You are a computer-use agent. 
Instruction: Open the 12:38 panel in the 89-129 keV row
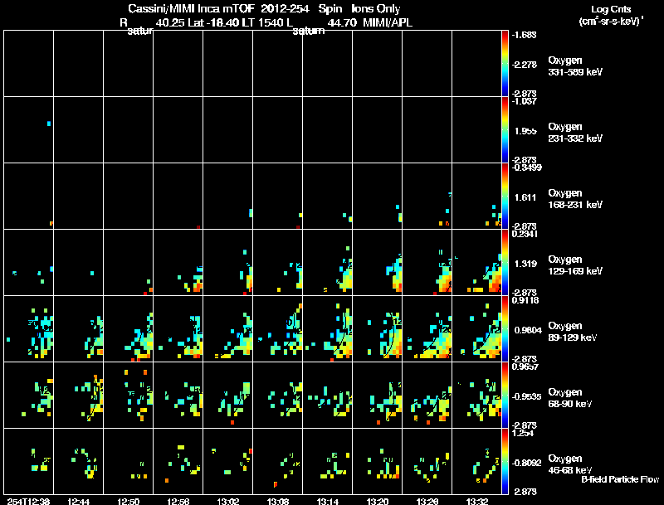tap(28, 328)
